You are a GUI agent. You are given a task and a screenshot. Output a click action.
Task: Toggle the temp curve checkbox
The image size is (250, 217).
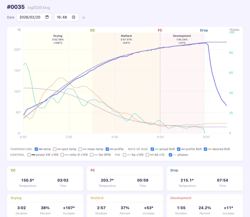click(x=37, y=149)
